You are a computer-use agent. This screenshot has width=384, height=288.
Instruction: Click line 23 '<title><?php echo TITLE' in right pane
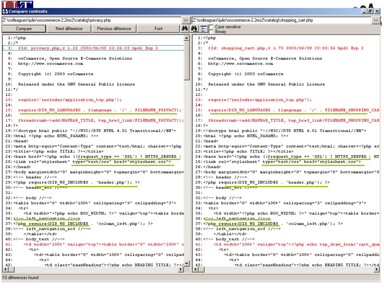286,151
